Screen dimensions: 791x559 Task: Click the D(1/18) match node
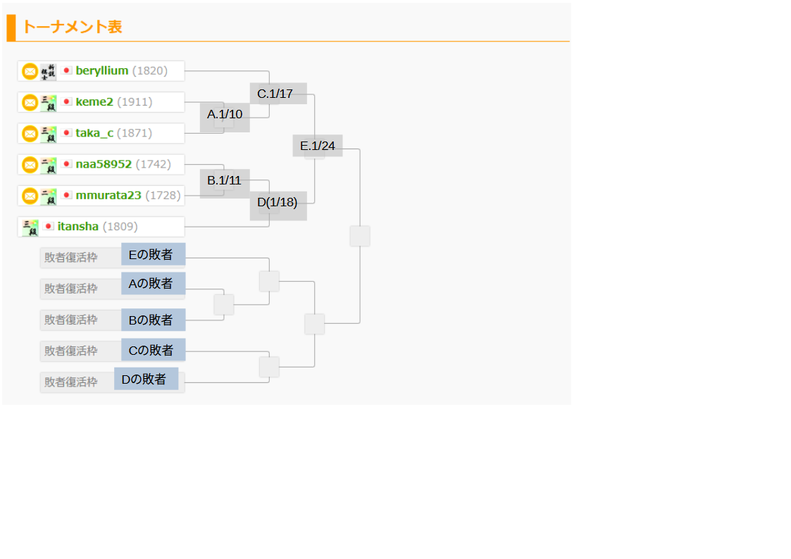coord(278,203)
